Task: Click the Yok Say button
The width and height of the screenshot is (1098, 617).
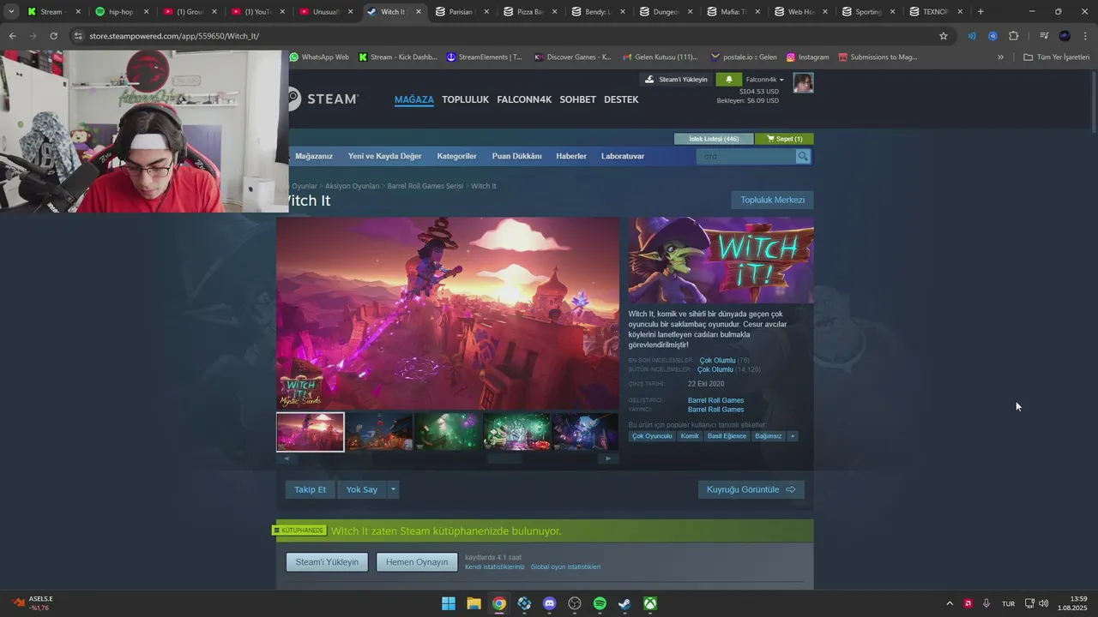Action: click(361, 489)
